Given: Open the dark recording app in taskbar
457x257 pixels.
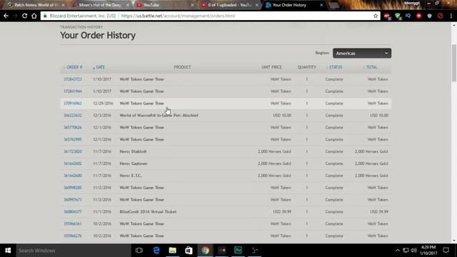Looking at the screenshot, I should pos(222,251).
